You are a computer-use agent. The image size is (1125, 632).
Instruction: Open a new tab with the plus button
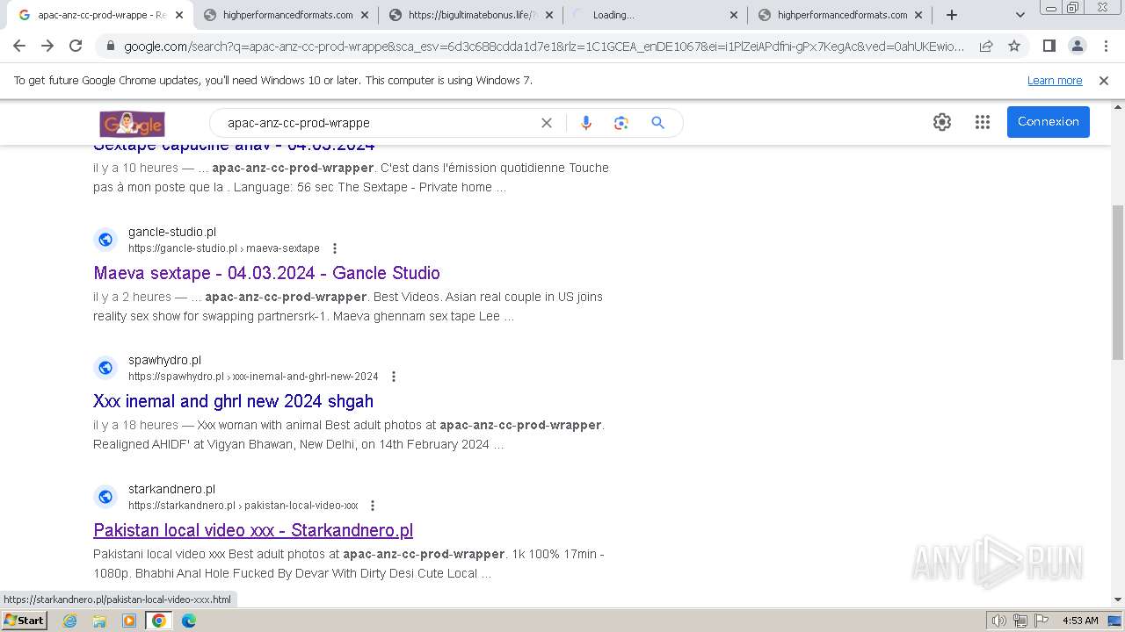[952, 15]
